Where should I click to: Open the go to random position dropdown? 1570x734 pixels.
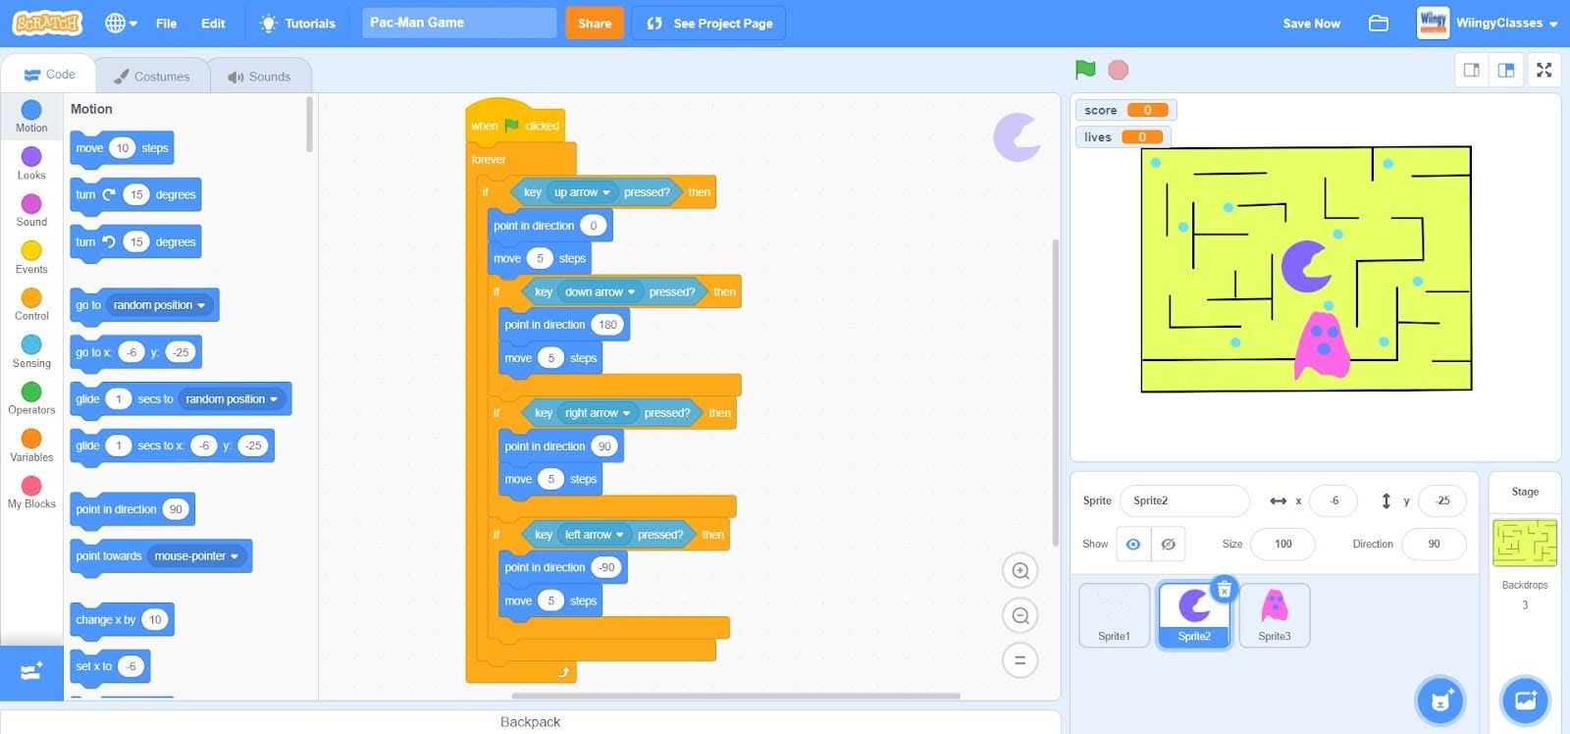[159, 305]
